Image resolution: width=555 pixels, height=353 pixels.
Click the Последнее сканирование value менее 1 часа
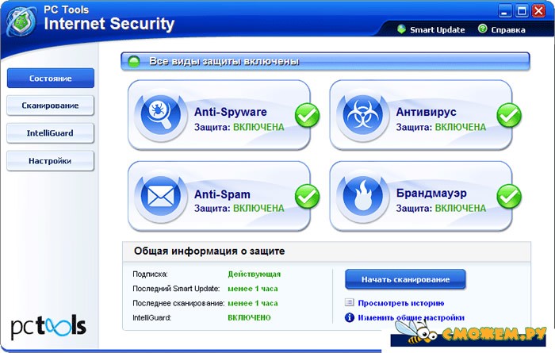[x=253, y=303]
